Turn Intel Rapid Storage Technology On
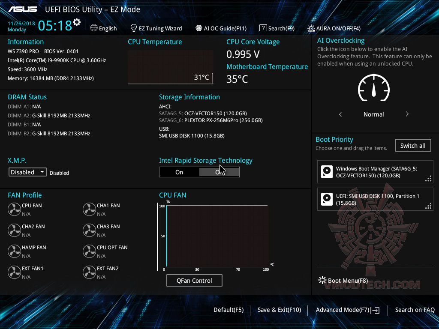This screenshot has height=329, width=439. coord(179,172)
